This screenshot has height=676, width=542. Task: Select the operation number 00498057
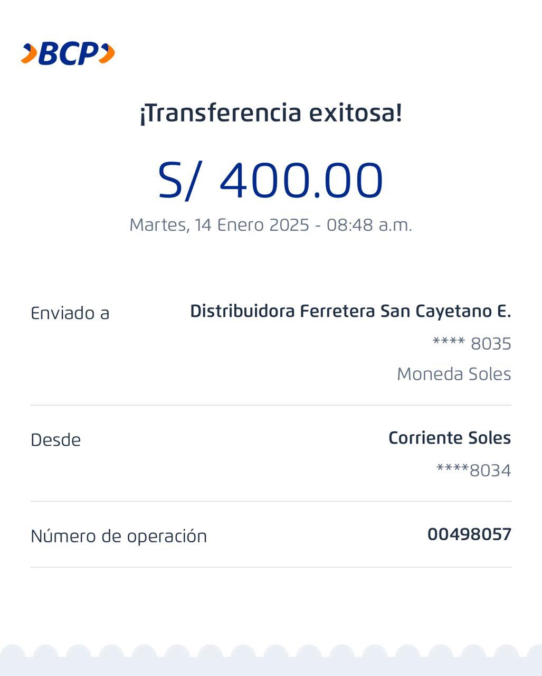pyautogui.click(x=469, y=534)
